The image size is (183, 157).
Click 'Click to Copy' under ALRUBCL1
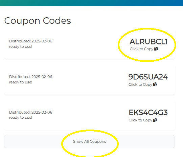[x=141, y=49]
